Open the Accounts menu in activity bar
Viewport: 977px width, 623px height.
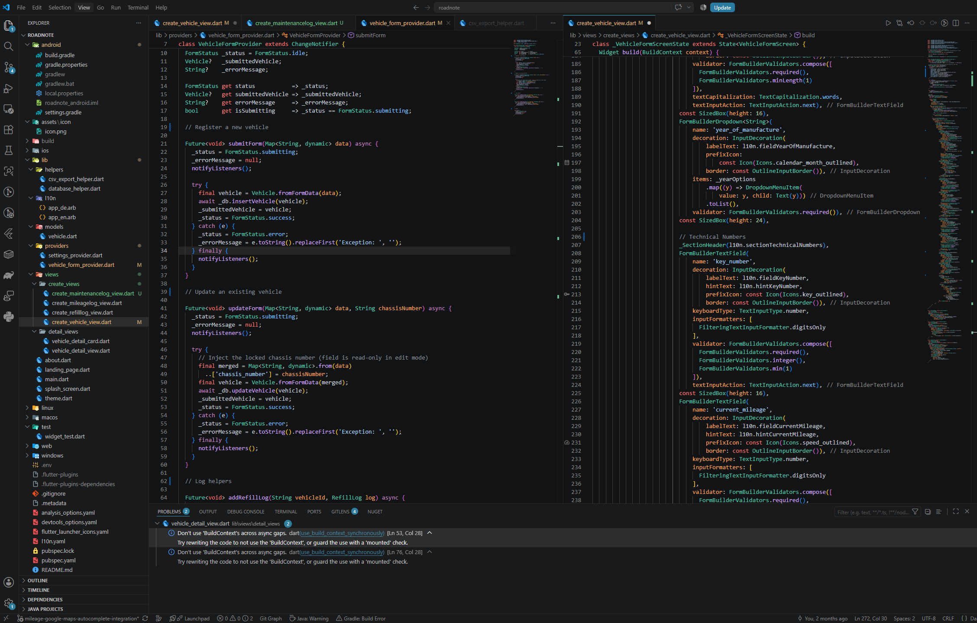[x=9, y=582]
